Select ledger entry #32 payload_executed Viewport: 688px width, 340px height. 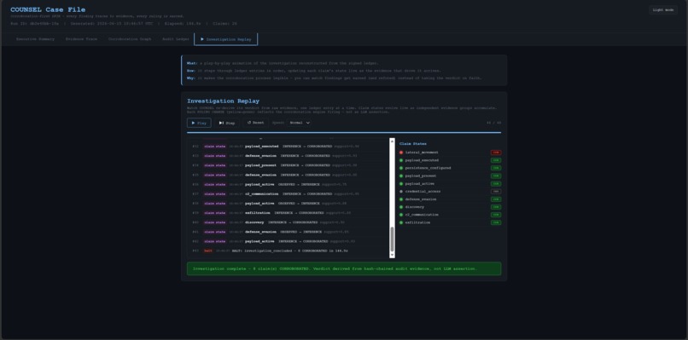[x=289, y=147]
